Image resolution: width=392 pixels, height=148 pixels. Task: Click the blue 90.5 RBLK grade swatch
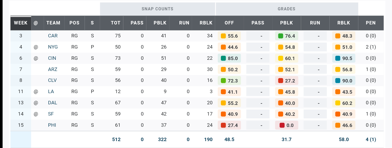tap(338, 58)
